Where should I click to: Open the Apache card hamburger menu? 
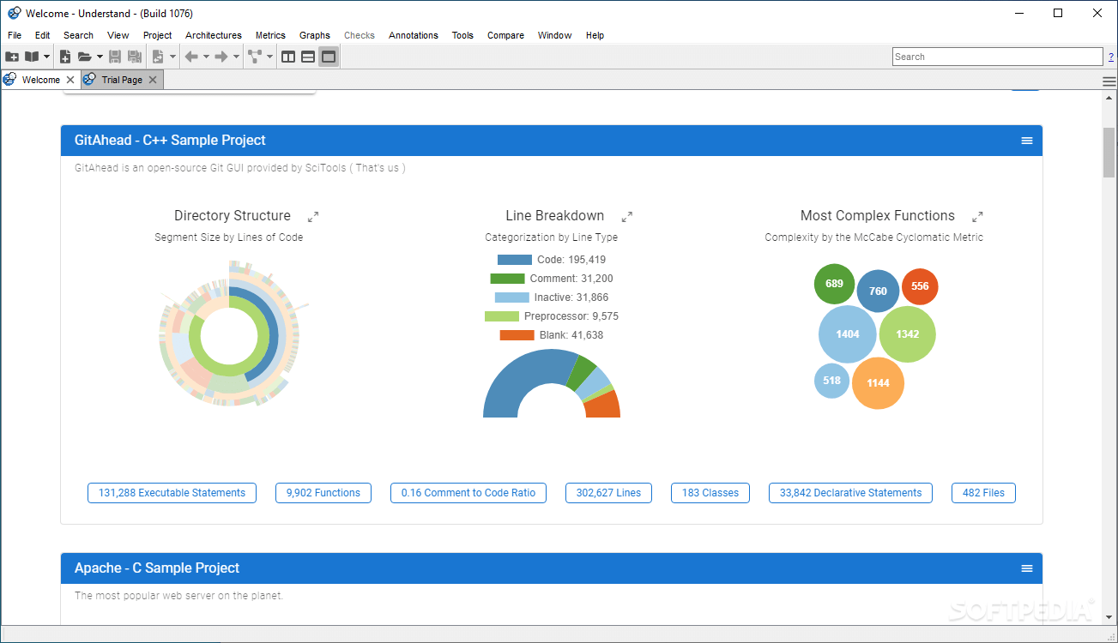point(1027,568)
